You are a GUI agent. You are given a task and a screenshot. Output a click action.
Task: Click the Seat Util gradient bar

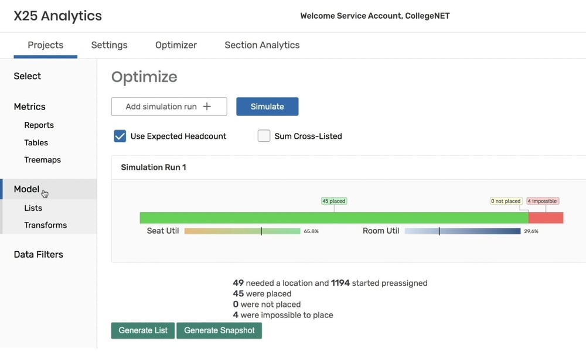(x=242, y=231)
